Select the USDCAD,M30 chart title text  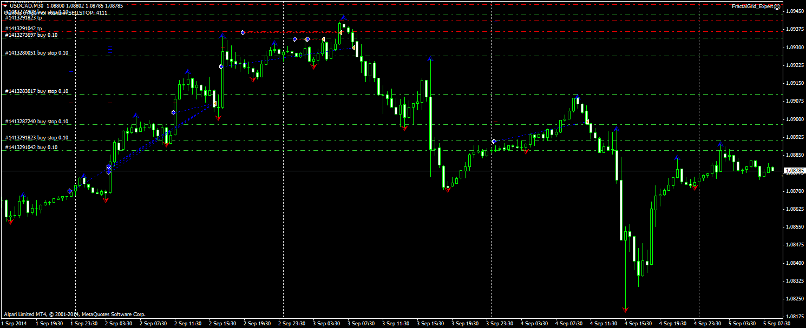[x=28, y=5]
